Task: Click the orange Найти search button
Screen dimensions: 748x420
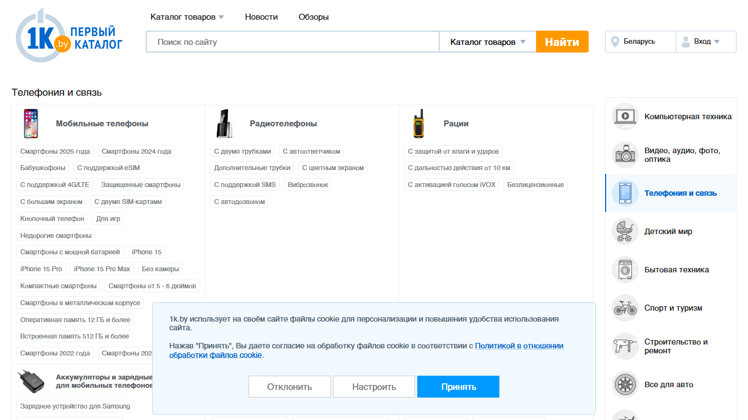Action: 562,42
